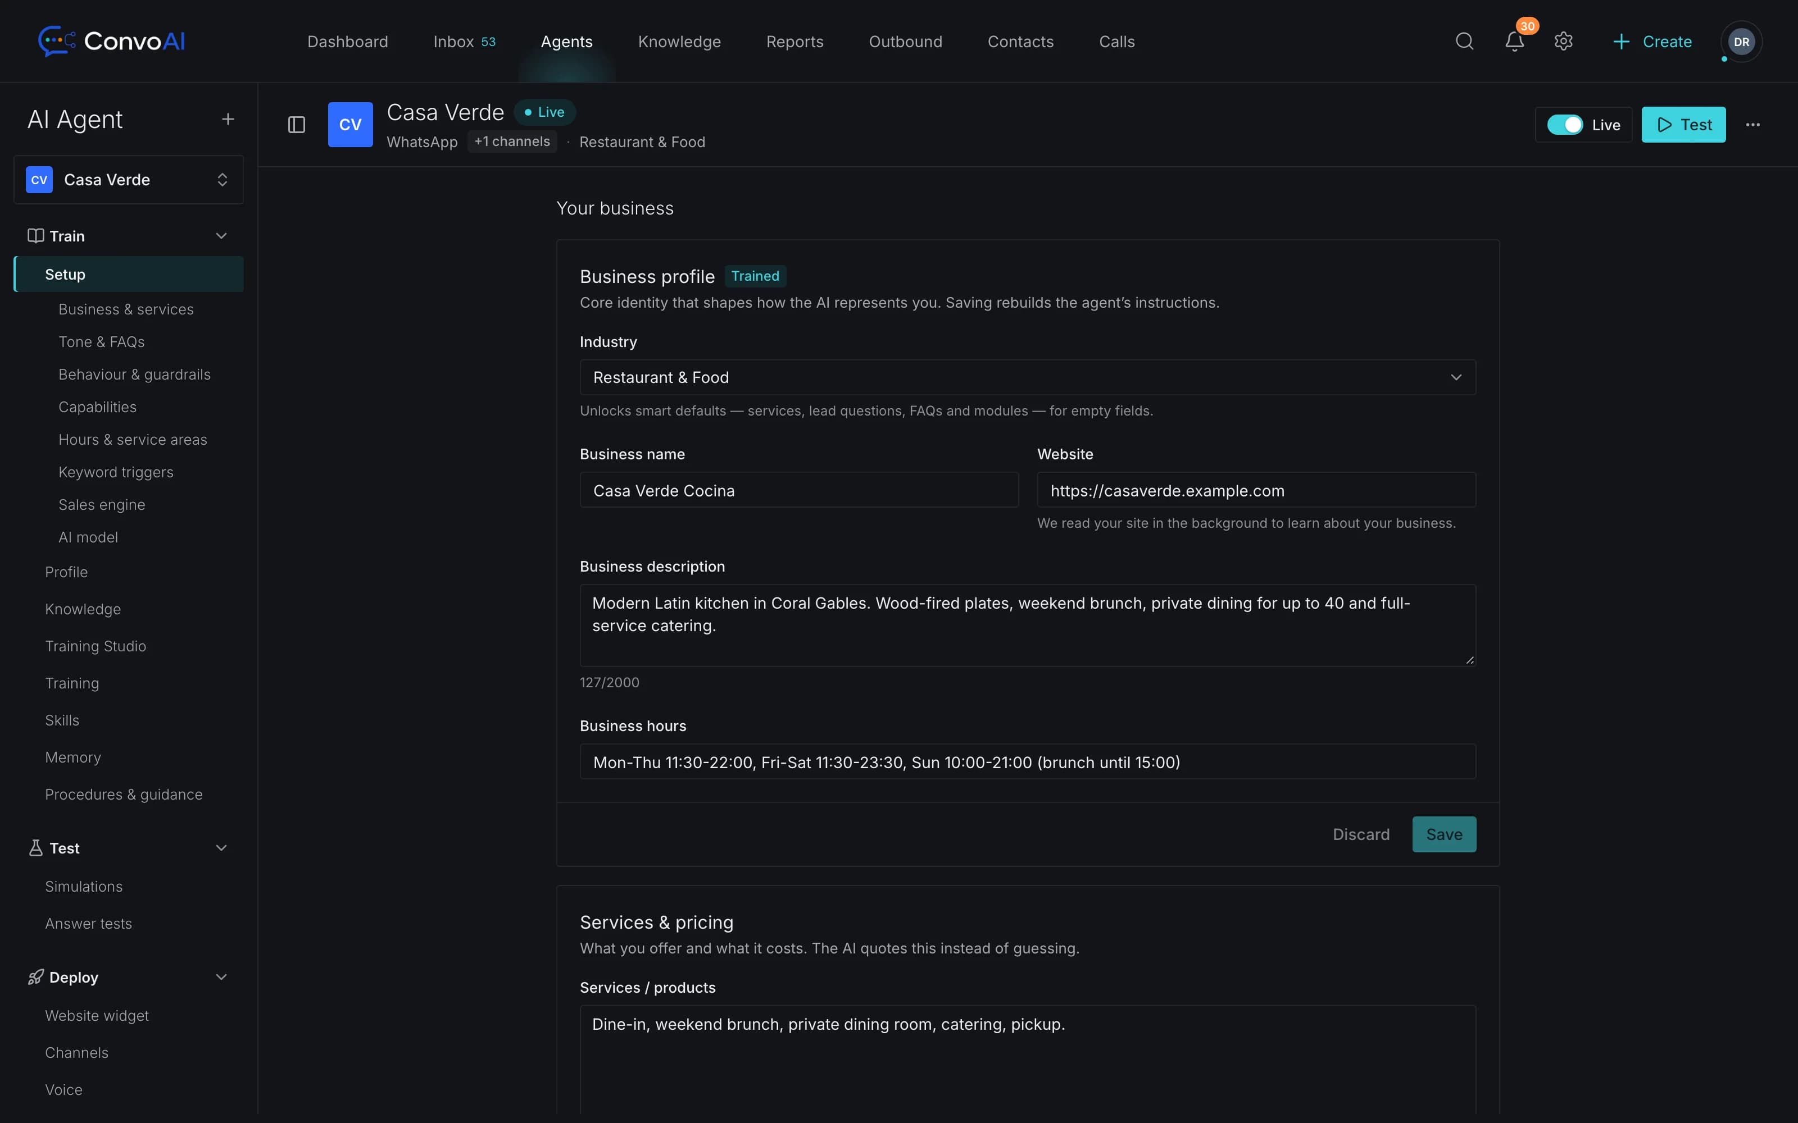Viewport: 1798px width, 1123px height.
Task: Discard business profile changes
Action: [1360, 834]
